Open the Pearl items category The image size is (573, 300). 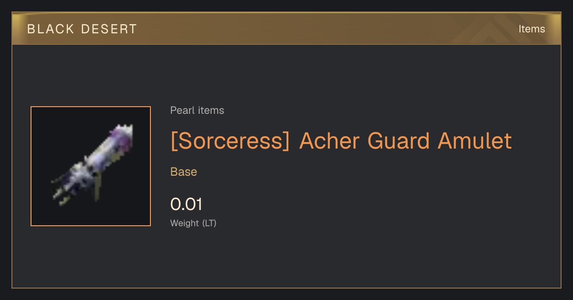point(197,110)
